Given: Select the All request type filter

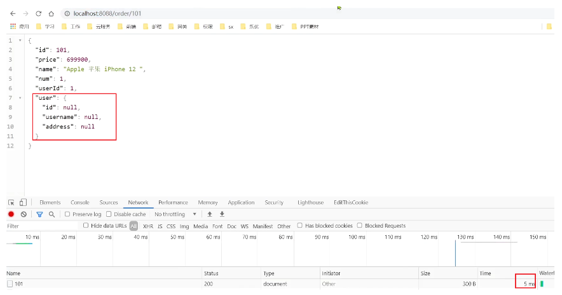Looking at the screenshot, I should pyautogui.click(x=134, y=226).
